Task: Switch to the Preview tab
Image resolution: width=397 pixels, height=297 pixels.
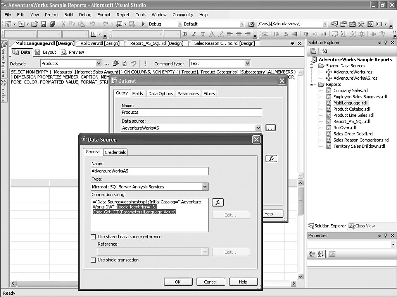Action: [72, 52]
